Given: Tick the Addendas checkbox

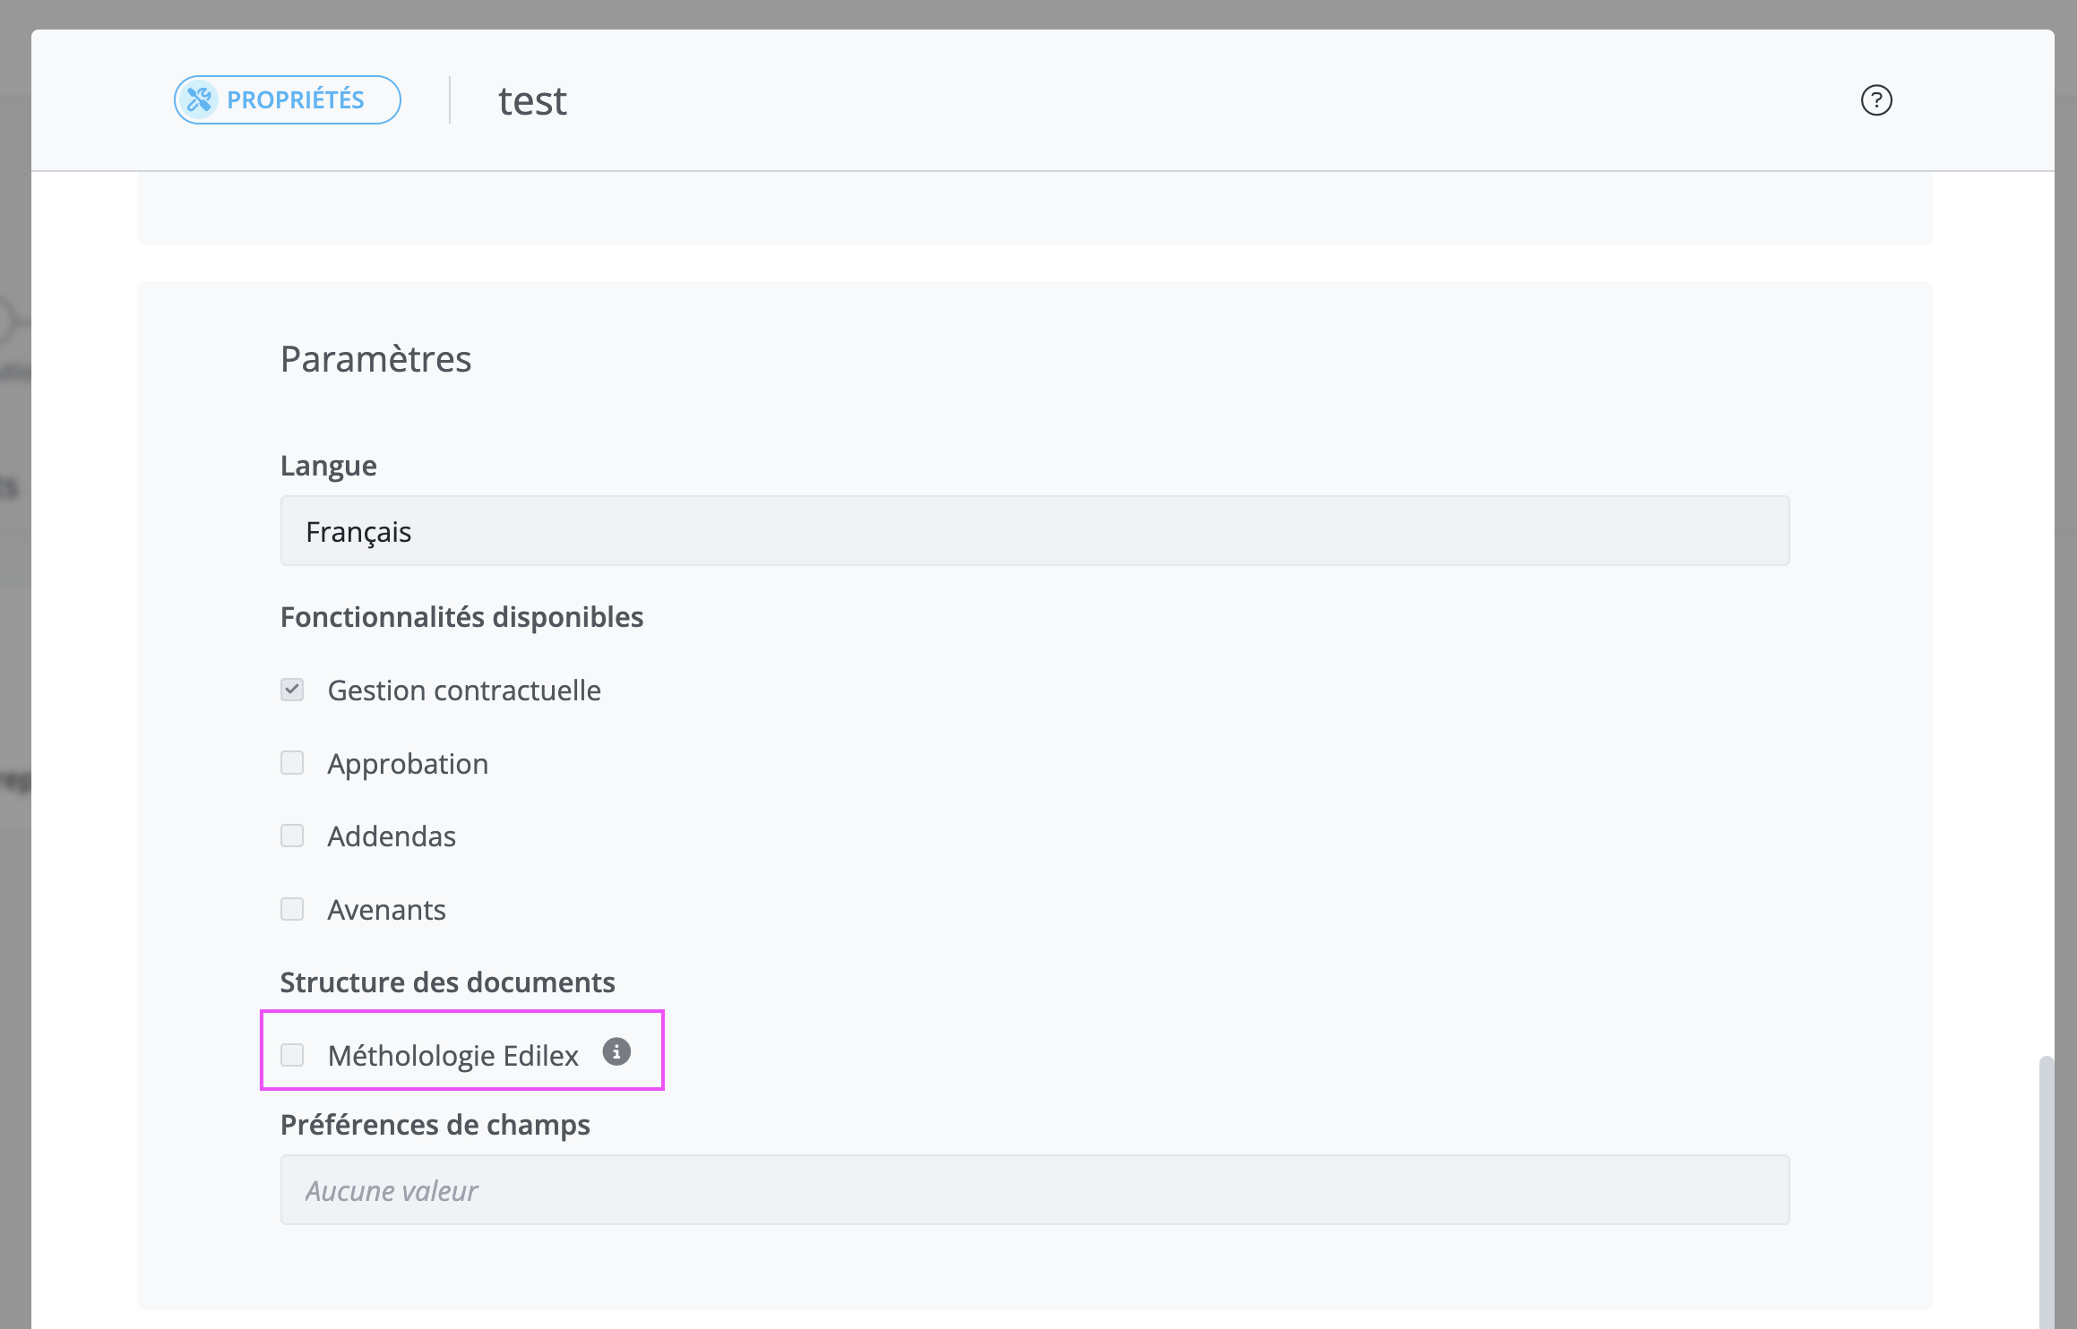Looking at the screenshot, I should click(x=292, y=836).
